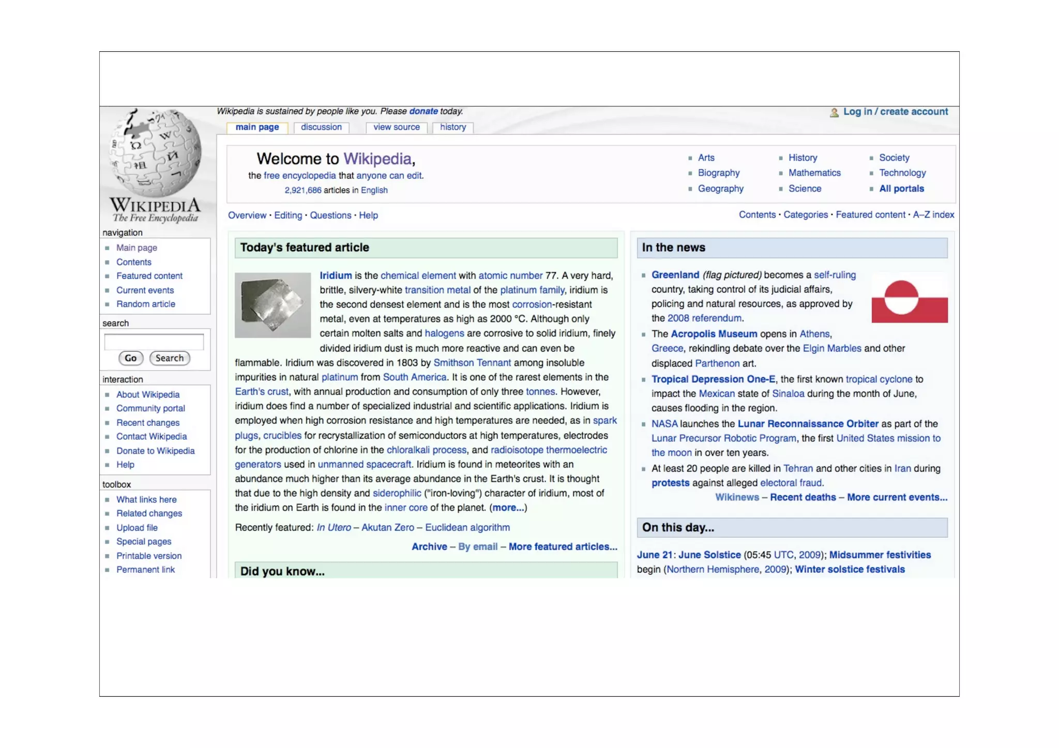Open the Society portal
This screenshot has width=1059, height=748.
[894, 158]
